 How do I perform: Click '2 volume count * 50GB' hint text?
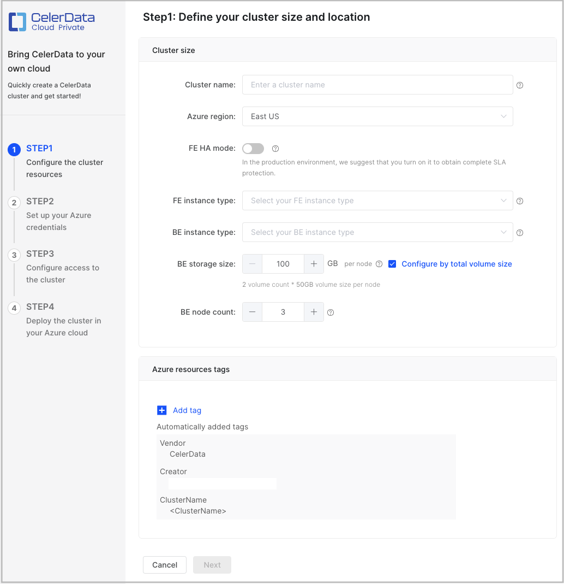pyautogui.click(x=311, y=285)
